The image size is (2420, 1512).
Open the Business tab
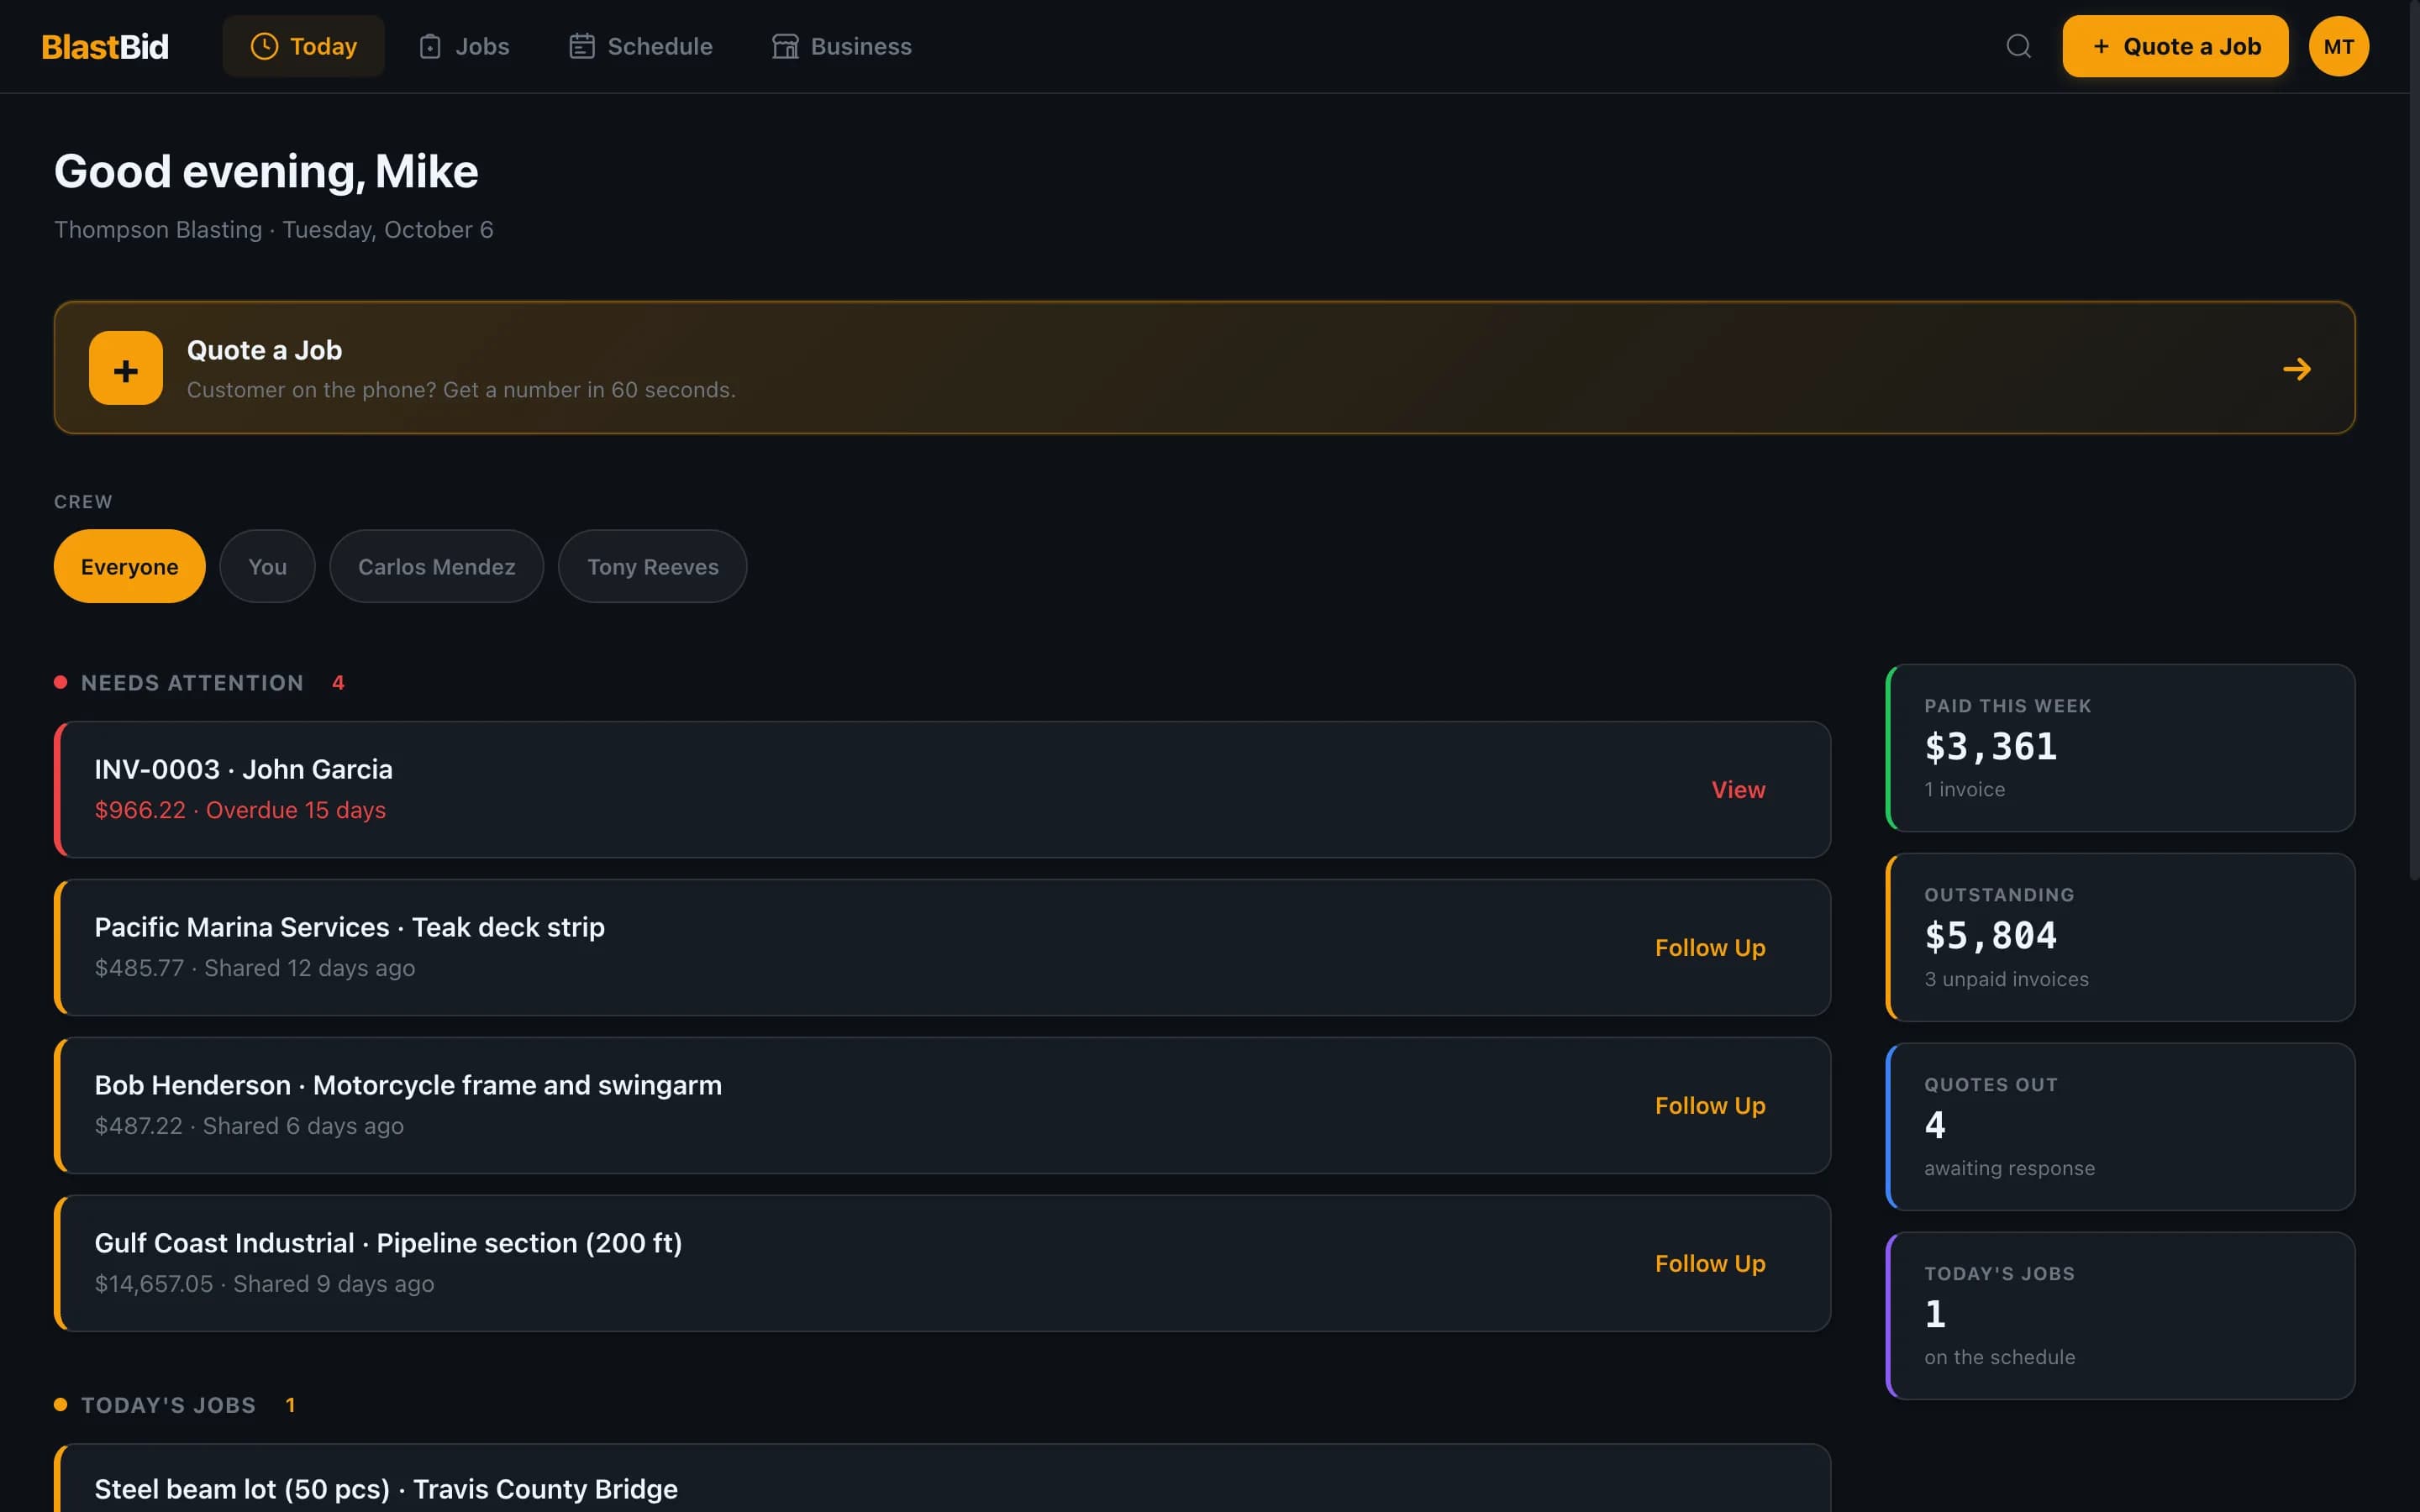[841, 46]
